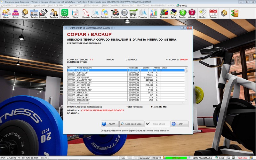Image resolution: width=256 pixels, height=160 pixels.
Task: Select file row ATENDE.TXT
Action: [x=126, y=92]
